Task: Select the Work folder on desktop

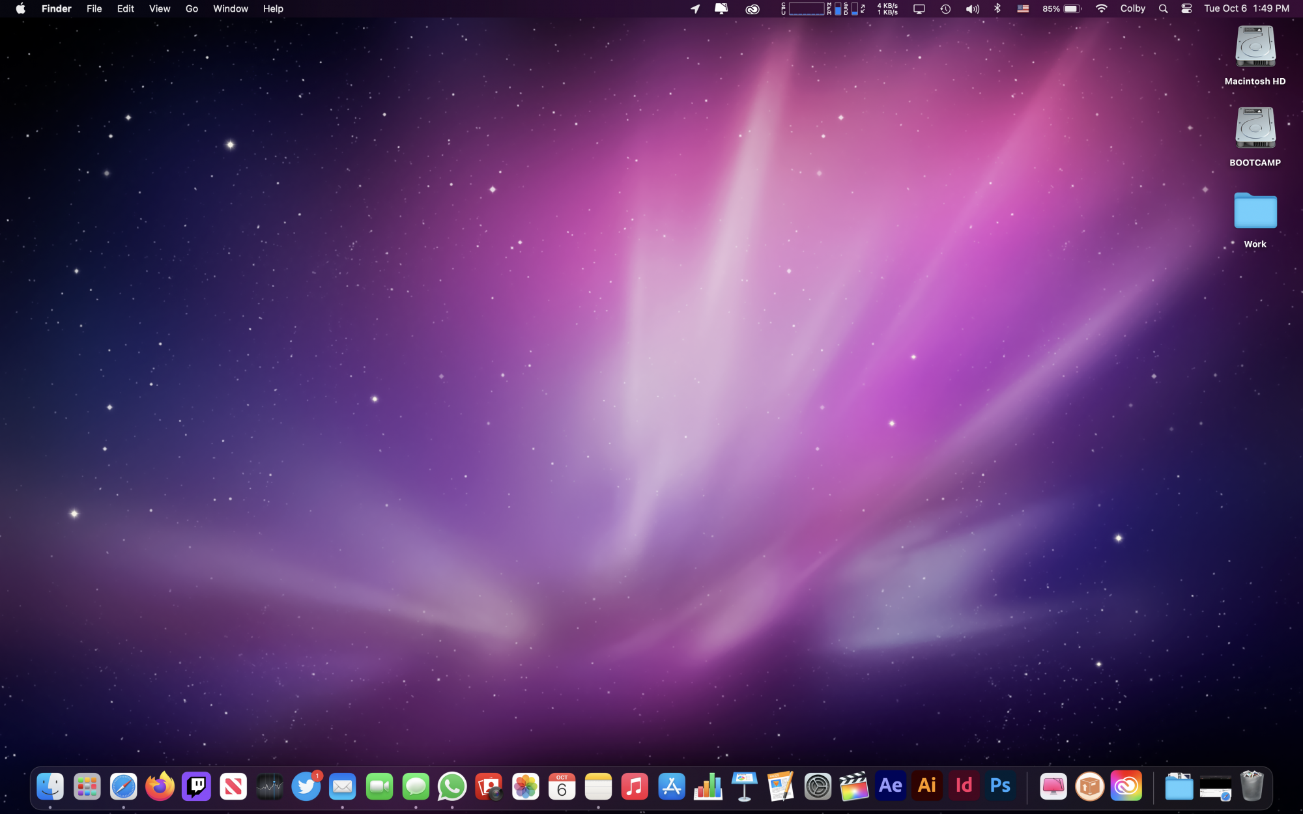Action: (x=1255, y=212)
